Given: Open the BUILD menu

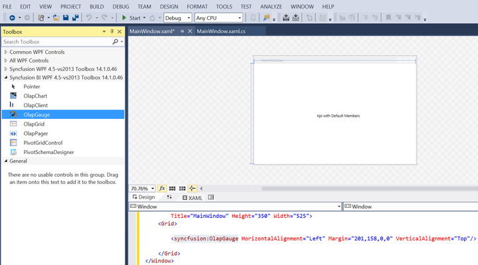Looking at the screenshot, I should 97,7.
